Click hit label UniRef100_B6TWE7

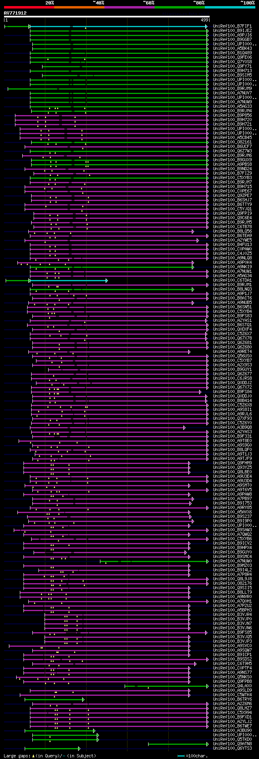coord(232,726)
